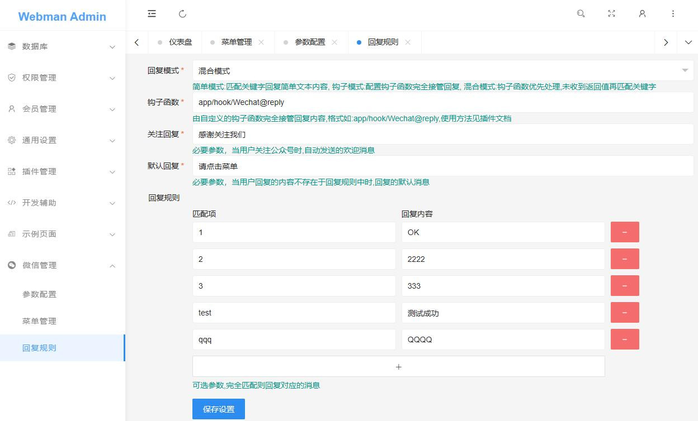
Task: Switch to the 菜单管理 tab
Action: coord(237,42)
